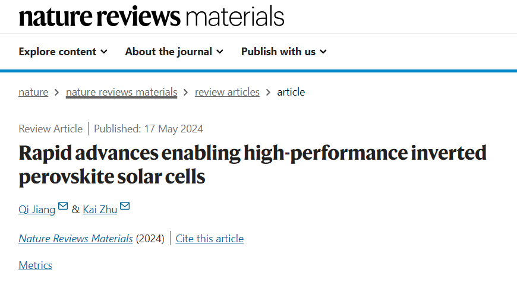Image resolution: width=517 pixels, height=285 pixels.
Task: Open the About the journal dropdown
Action: 174,52
